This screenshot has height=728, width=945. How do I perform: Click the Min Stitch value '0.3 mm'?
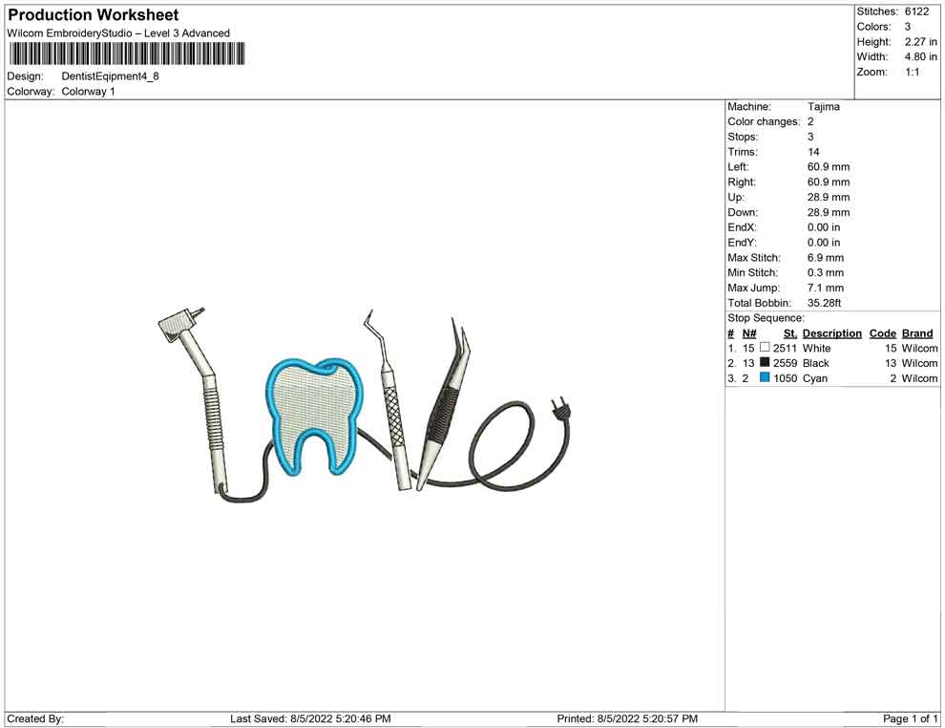click(x=826, y=272)
